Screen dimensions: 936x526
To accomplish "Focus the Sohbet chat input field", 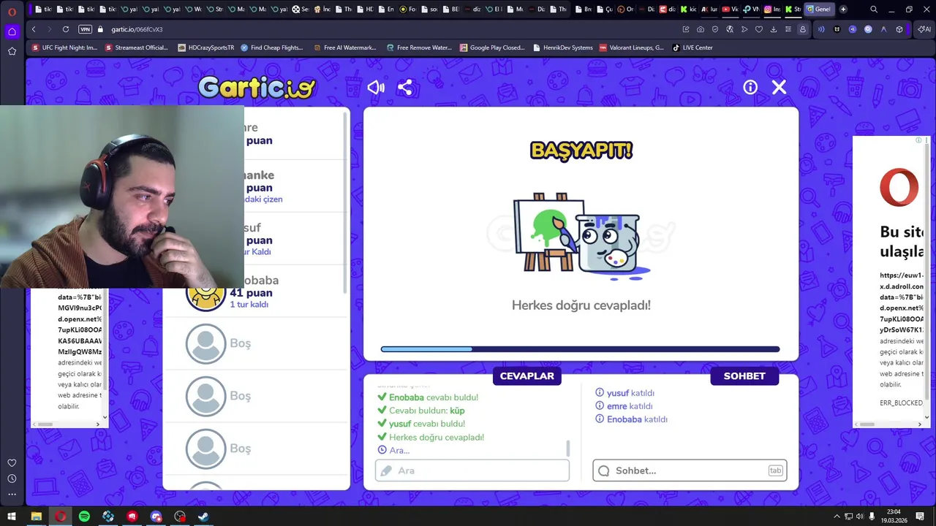I will pyautogui.click(x=690, y=470).
